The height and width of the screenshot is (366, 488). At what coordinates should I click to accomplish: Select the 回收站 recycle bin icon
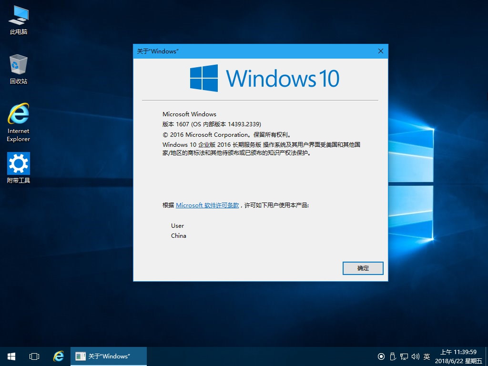(19, 70)
